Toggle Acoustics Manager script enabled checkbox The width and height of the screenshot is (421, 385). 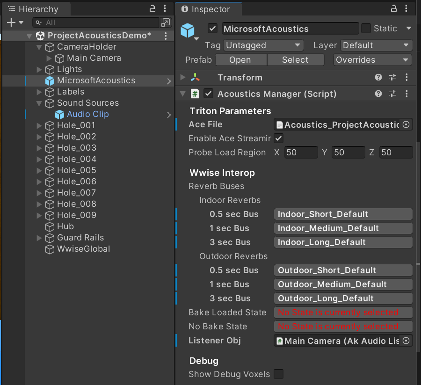pyautogui.click(x=208, y=94)
